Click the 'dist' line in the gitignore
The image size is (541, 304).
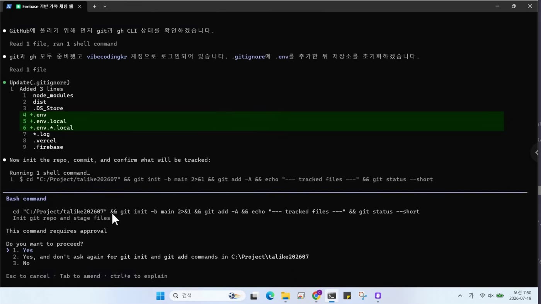tap(39, 102)
